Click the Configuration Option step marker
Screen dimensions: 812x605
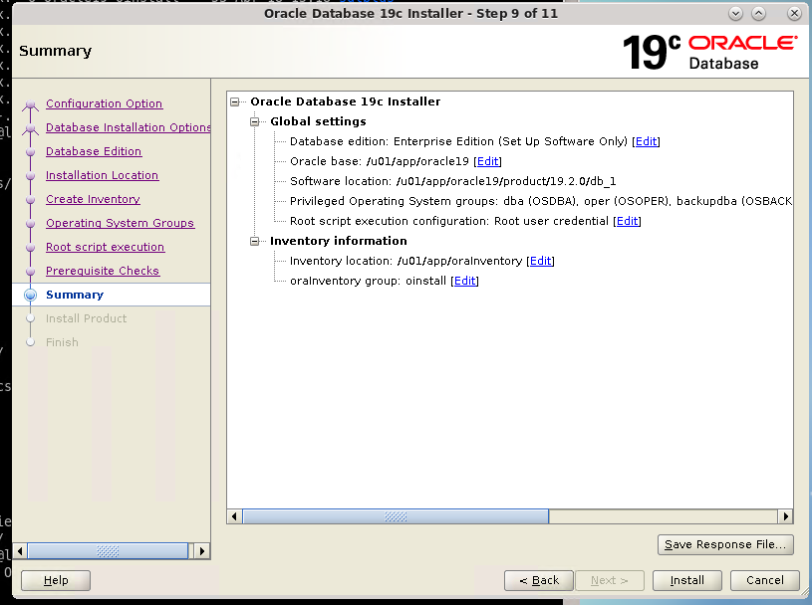pyautogui.click(x=31, y=104)
